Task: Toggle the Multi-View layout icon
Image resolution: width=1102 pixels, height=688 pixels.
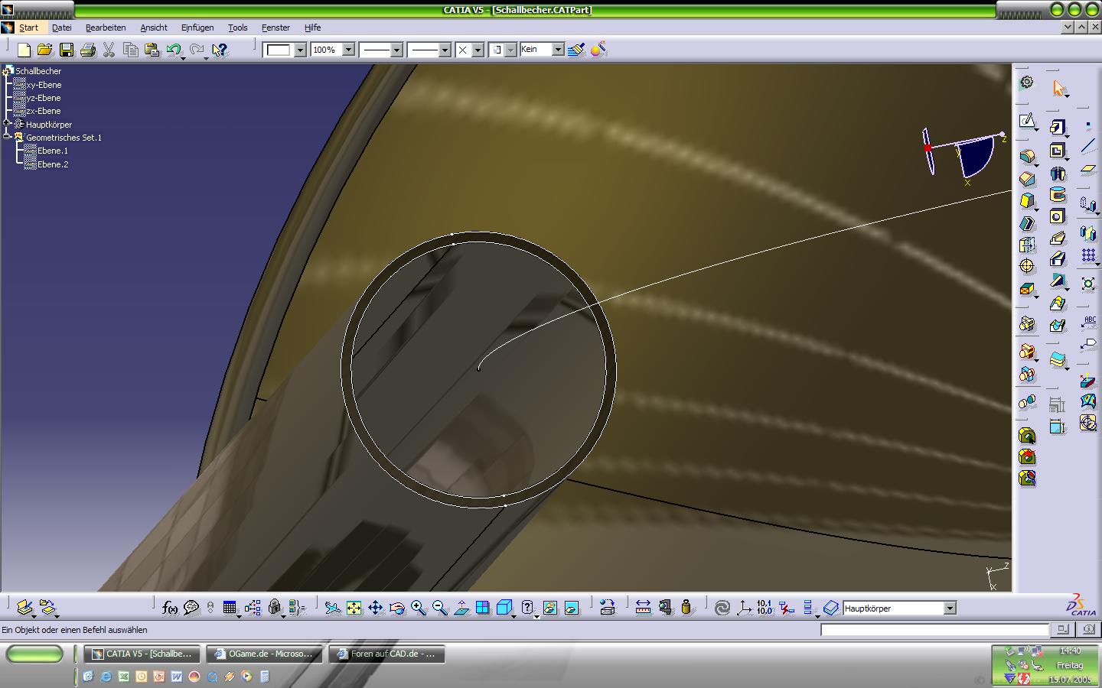Action: 482,608
